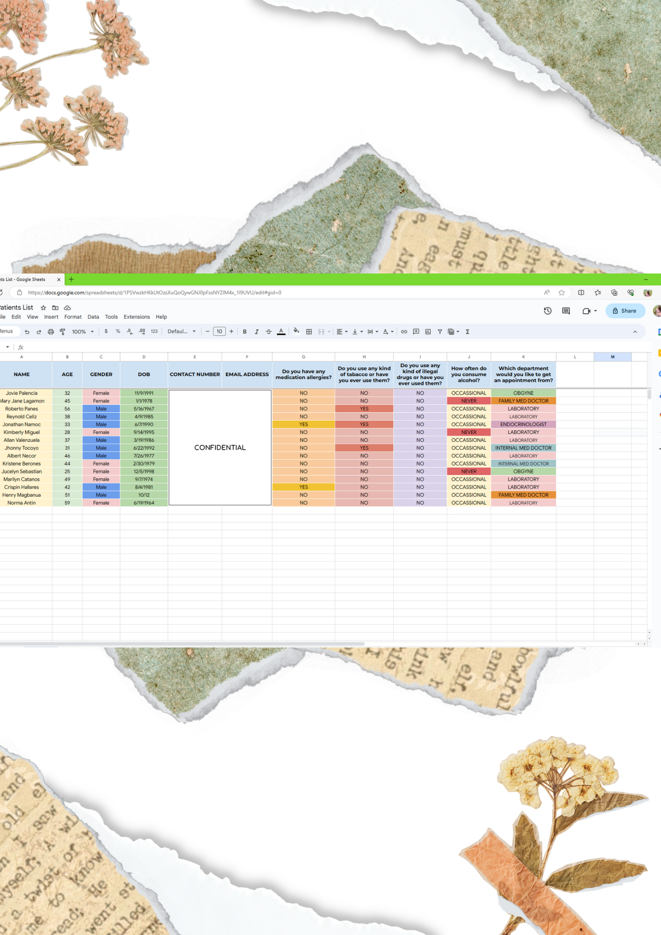The height and width of the screenshot is (935, 661).
Task: Select column M header
Action: point(612,357)
